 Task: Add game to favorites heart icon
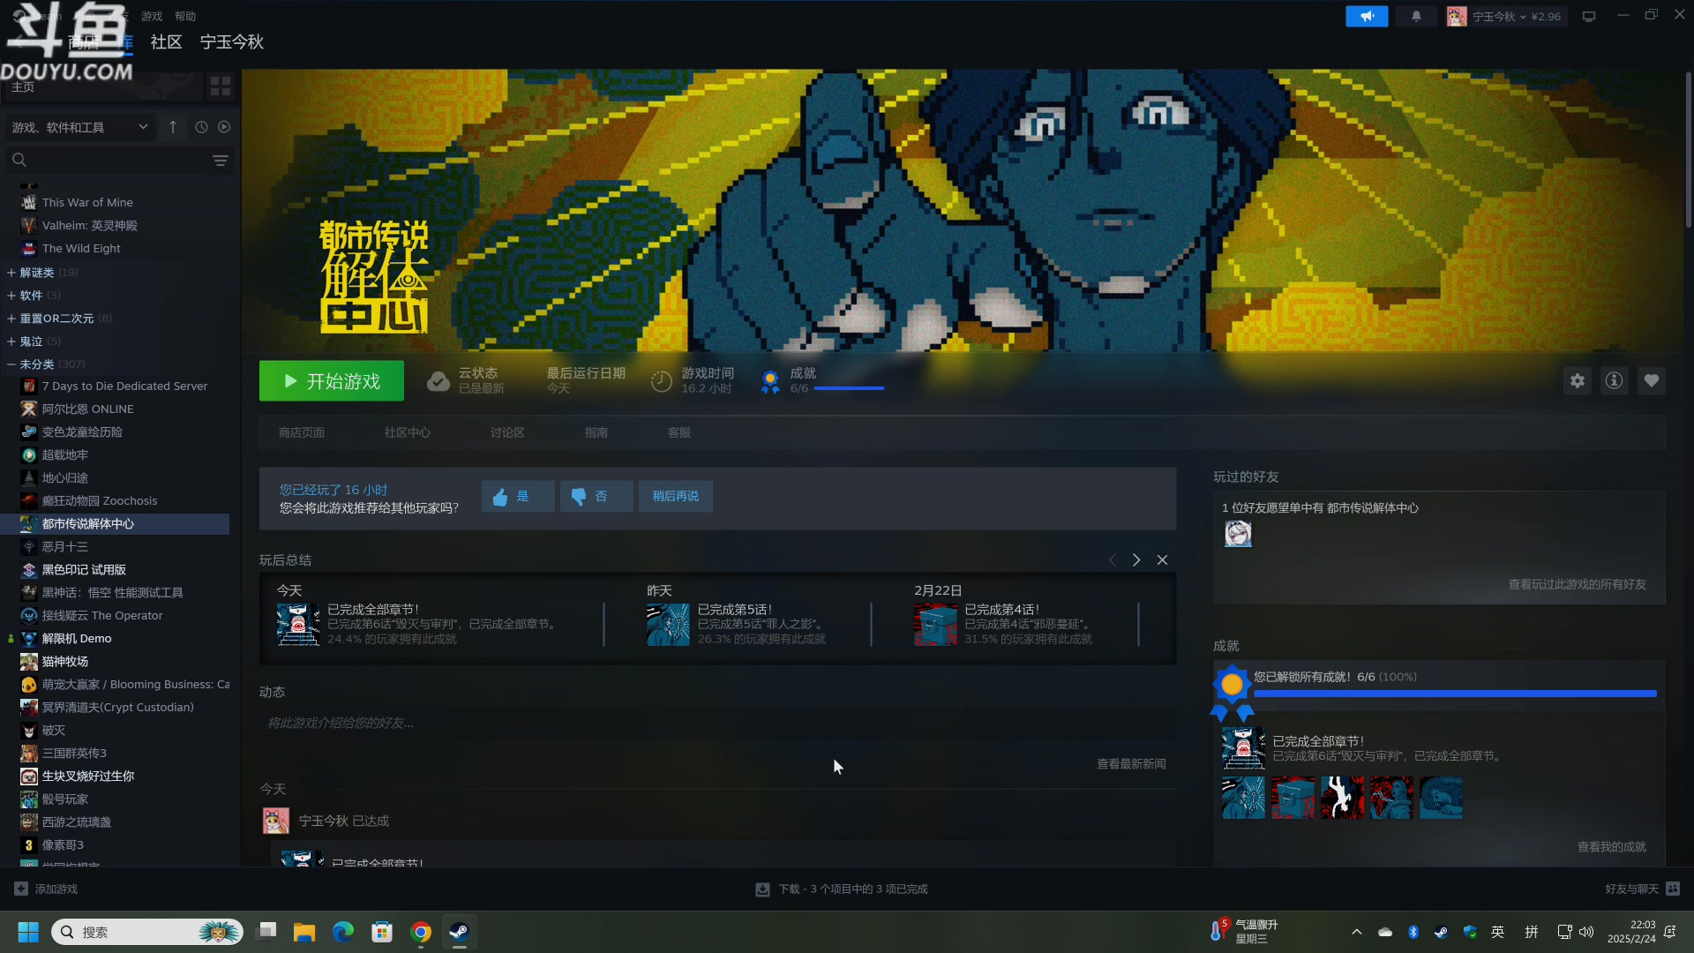click(x=1652, y=381)
